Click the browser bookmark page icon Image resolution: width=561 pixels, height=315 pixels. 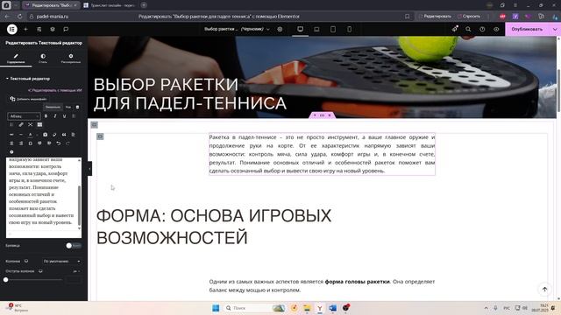[x=407, y=16]
